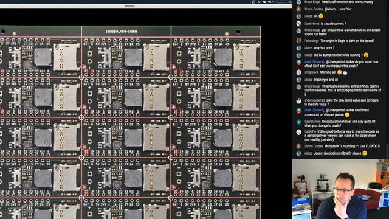Click the smiley emoji in Greg Devill's 'Morning all'
The image size is (389, 219).
pos(339,72)
